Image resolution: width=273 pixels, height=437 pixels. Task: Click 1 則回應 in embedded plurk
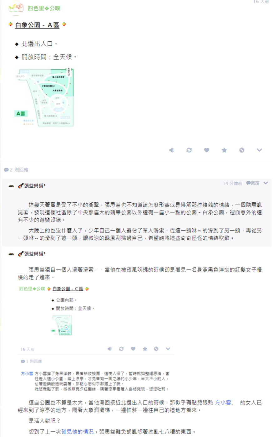pyautogui.click(x=31, y=362)
